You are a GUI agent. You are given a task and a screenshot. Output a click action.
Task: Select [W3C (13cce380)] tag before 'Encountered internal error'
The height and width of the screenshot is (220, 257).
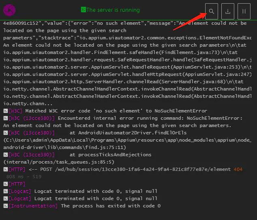tap(32, 118)
